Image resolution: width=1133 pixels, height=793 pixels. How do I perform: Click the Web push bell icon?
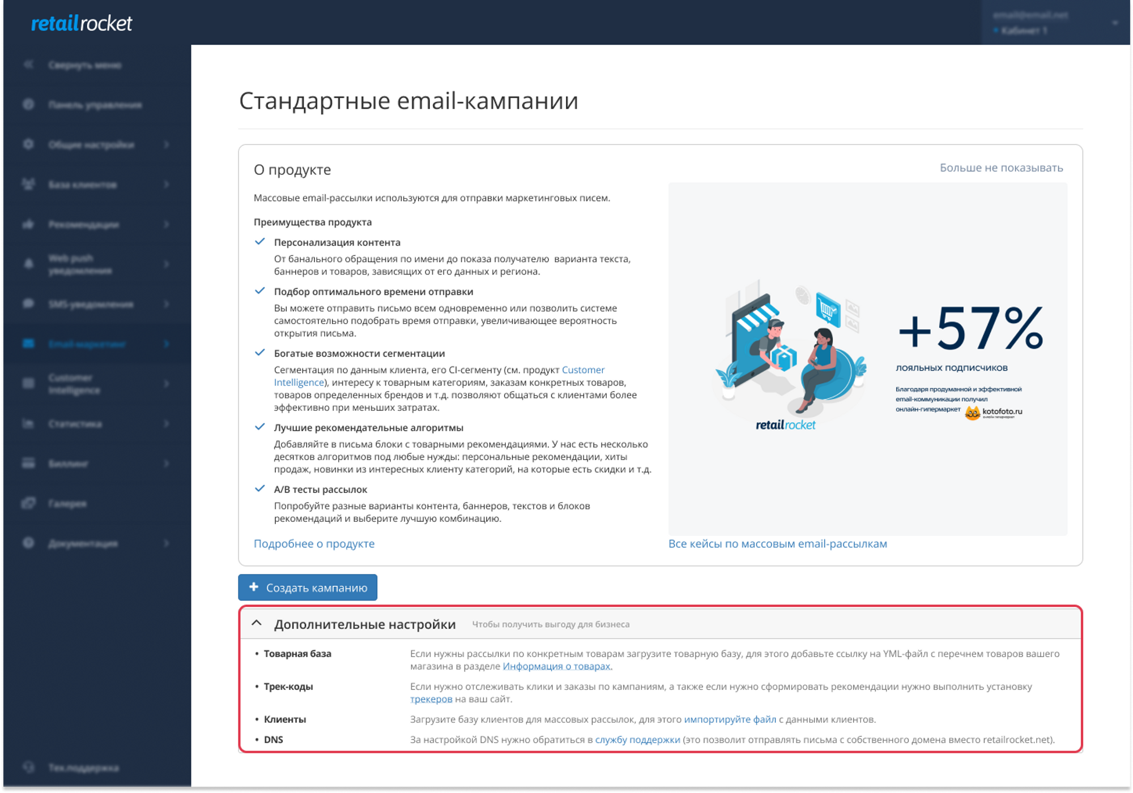28,264
